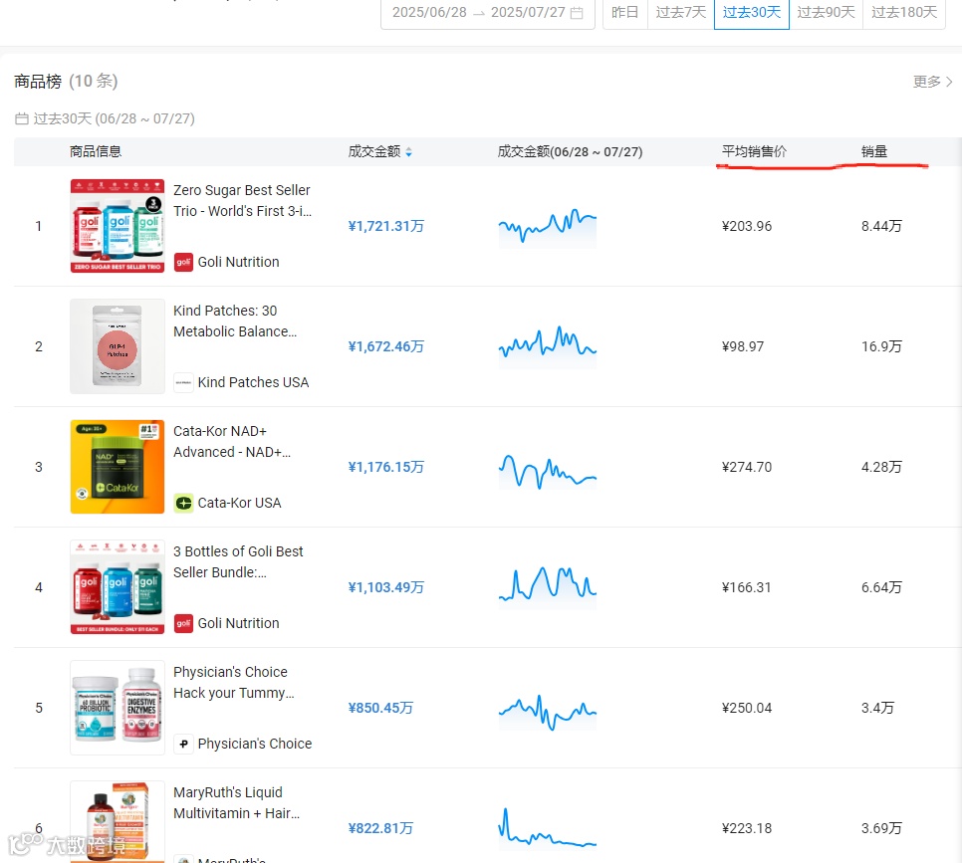Click sales volume 8.44万
The image size is (962, 863).
(881, 226)
